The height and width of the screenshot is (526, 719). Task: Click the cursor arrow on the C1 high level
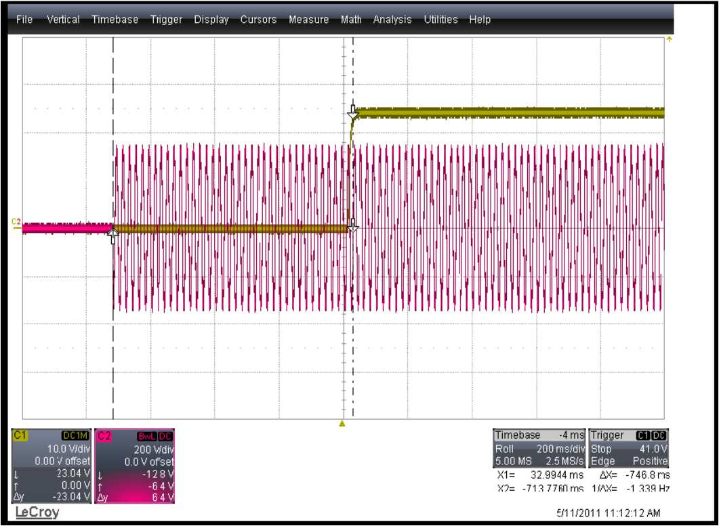tap(352, 110)
